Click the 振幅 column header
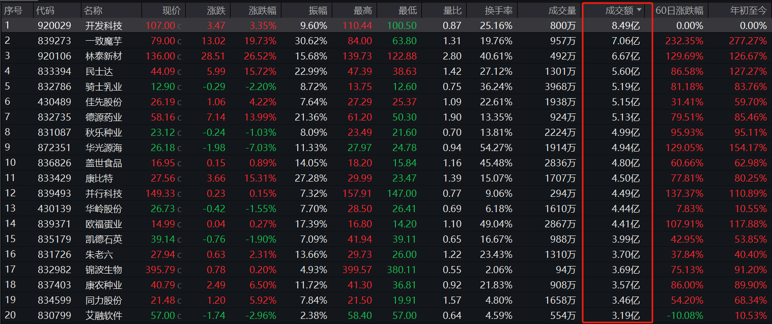 [318, 10]
